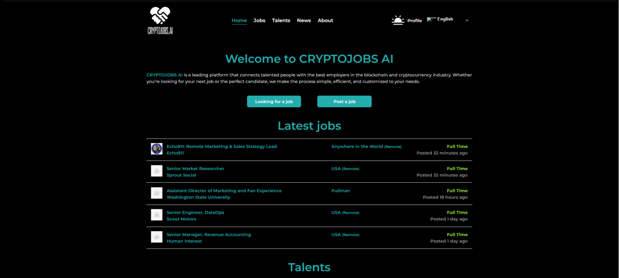
Task: Click the Sprout Social placeholder logo
Action: (x=157, y=171)
